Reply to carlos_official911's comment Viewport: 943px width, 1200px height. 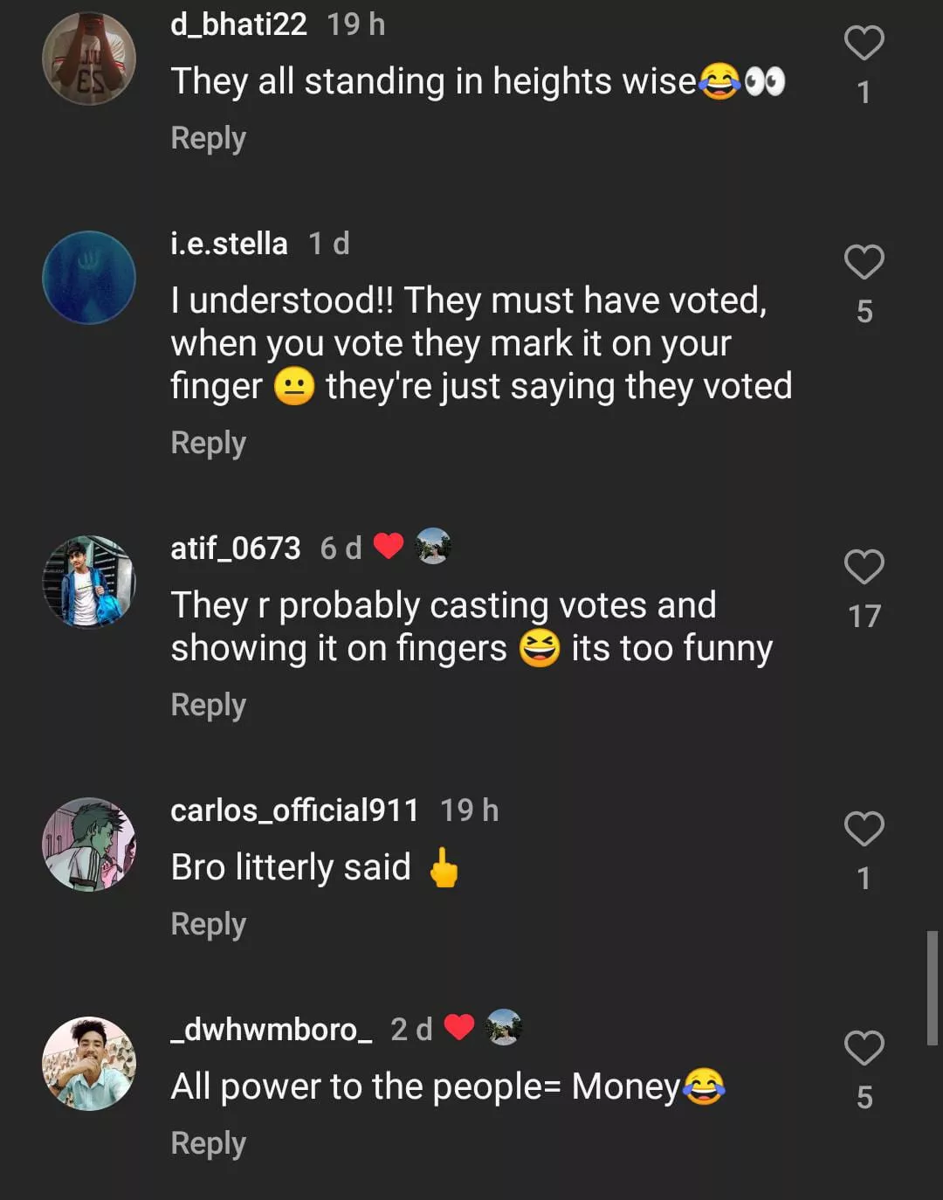(208, 924)
